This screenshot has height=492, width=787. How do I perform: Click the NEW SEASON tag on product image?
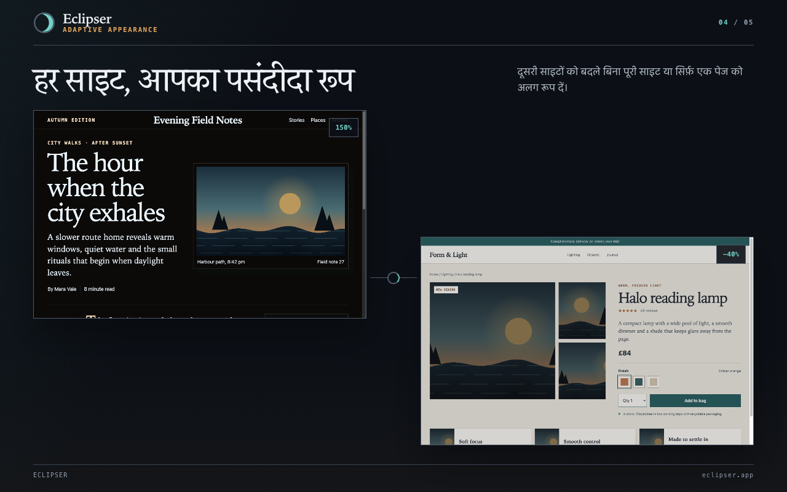point(446,290)
